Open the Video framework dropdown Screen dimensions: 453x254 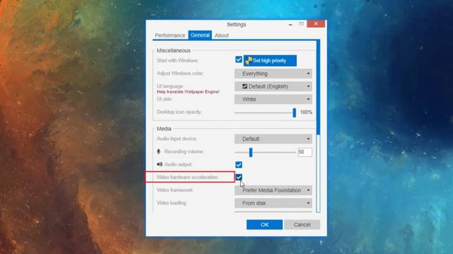tap(273, 190)
